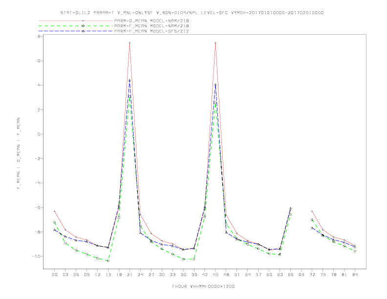This screenshot has width=387, height=299.
Task: Click y-axis tick label -10
Action: point(36,256)
